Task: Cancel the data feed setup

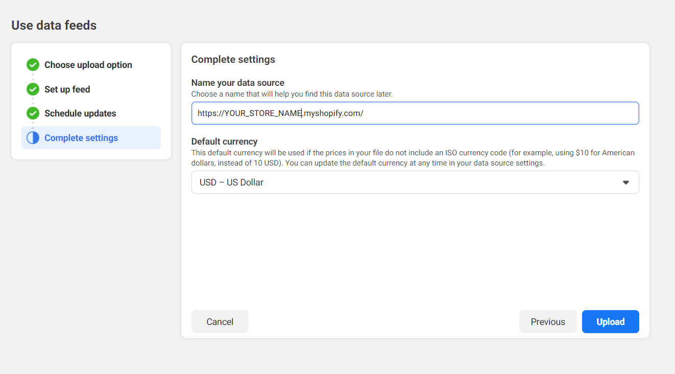Action: pos(220,321)
